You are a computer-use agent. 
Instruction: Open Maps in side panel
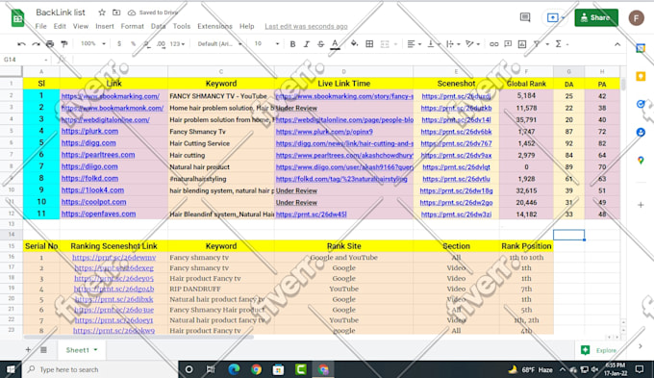pos(641,161)
